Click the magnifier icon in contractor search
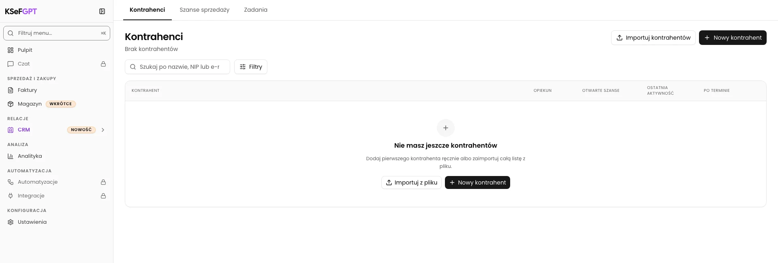The width and height of the screenshot is (778, 263). pyautogui.click(x=133, y=67)
